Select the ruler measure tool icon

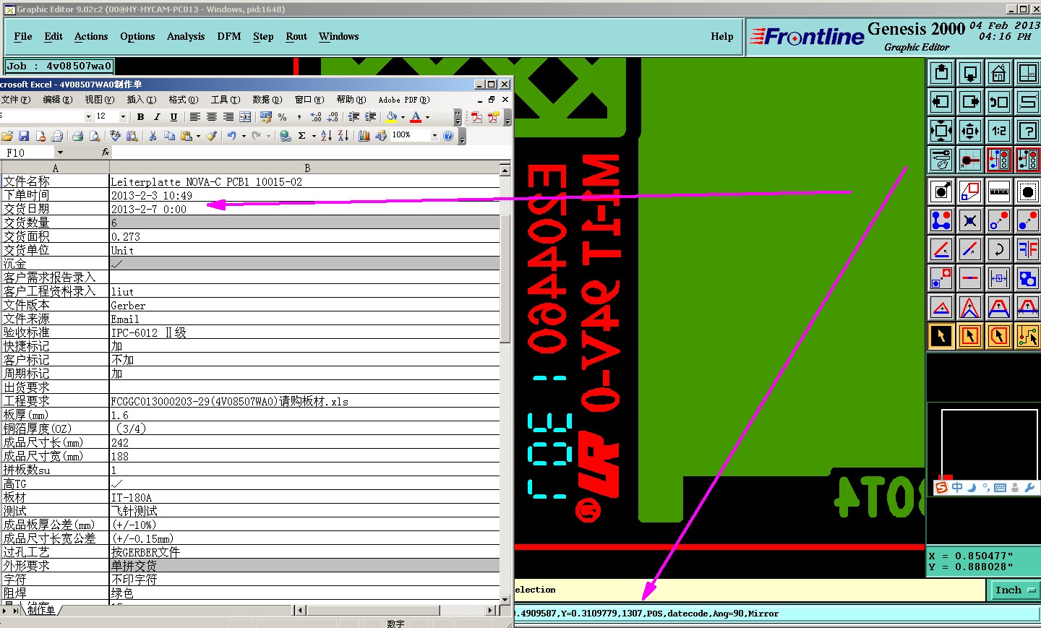point(999,192)
